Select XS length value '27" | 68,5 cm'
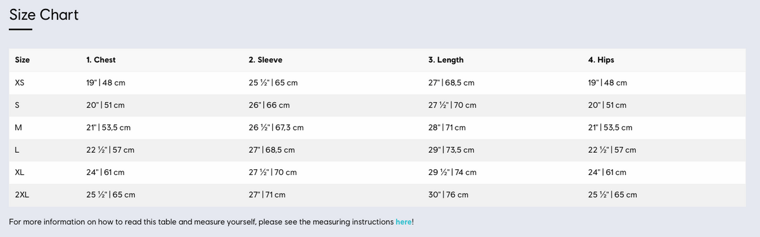The width and height of the screenshot is (760, 237). point(452,83)
